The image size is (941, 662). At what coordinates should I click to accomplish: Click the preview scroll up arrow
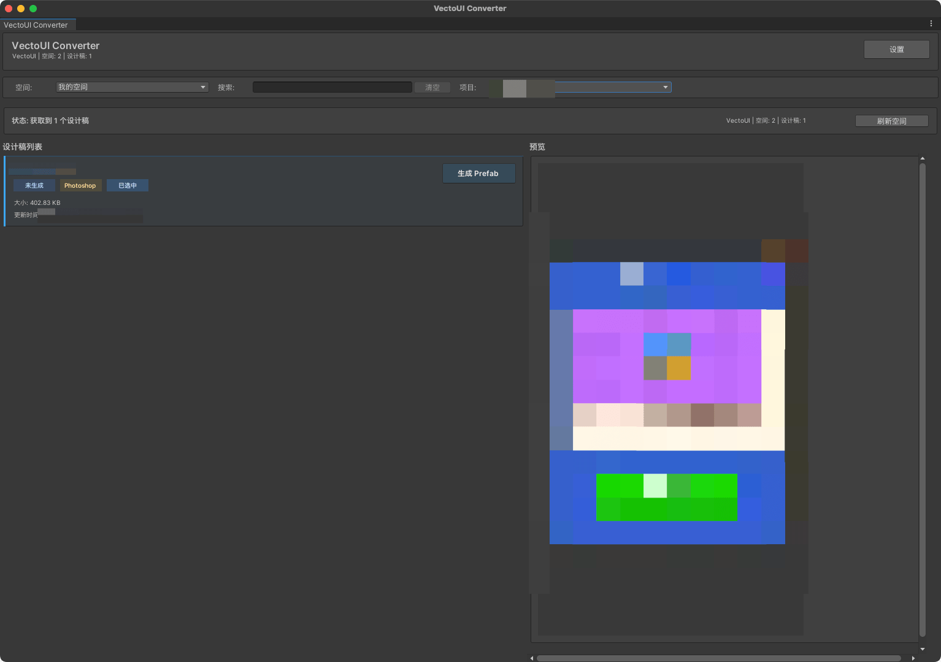922,159
